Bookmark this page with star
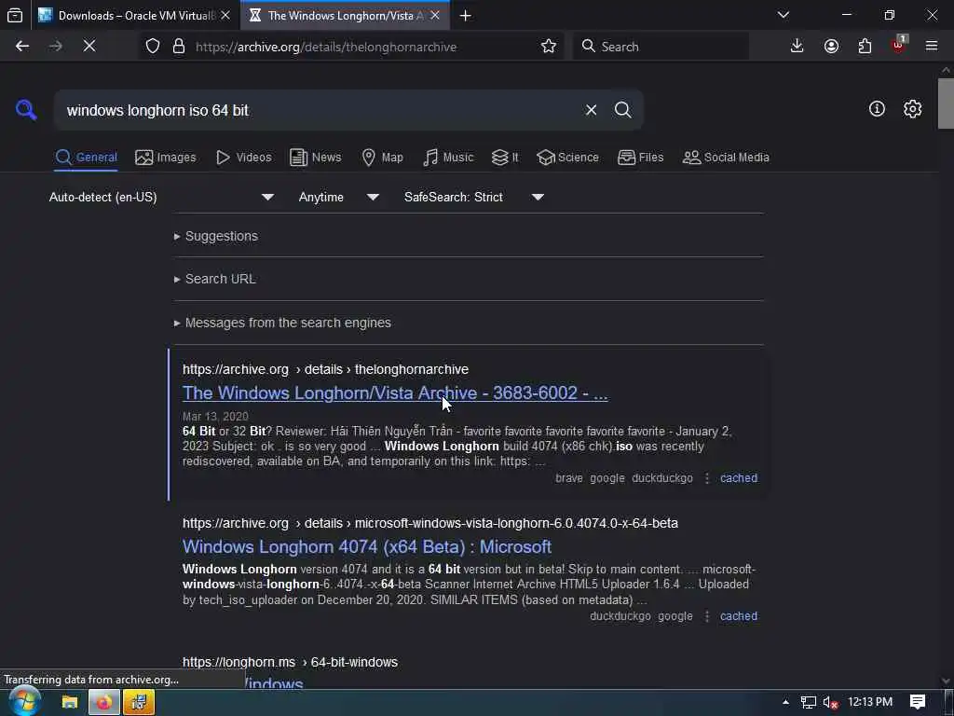Screen dimensions: 954x716 pos(548,47)
